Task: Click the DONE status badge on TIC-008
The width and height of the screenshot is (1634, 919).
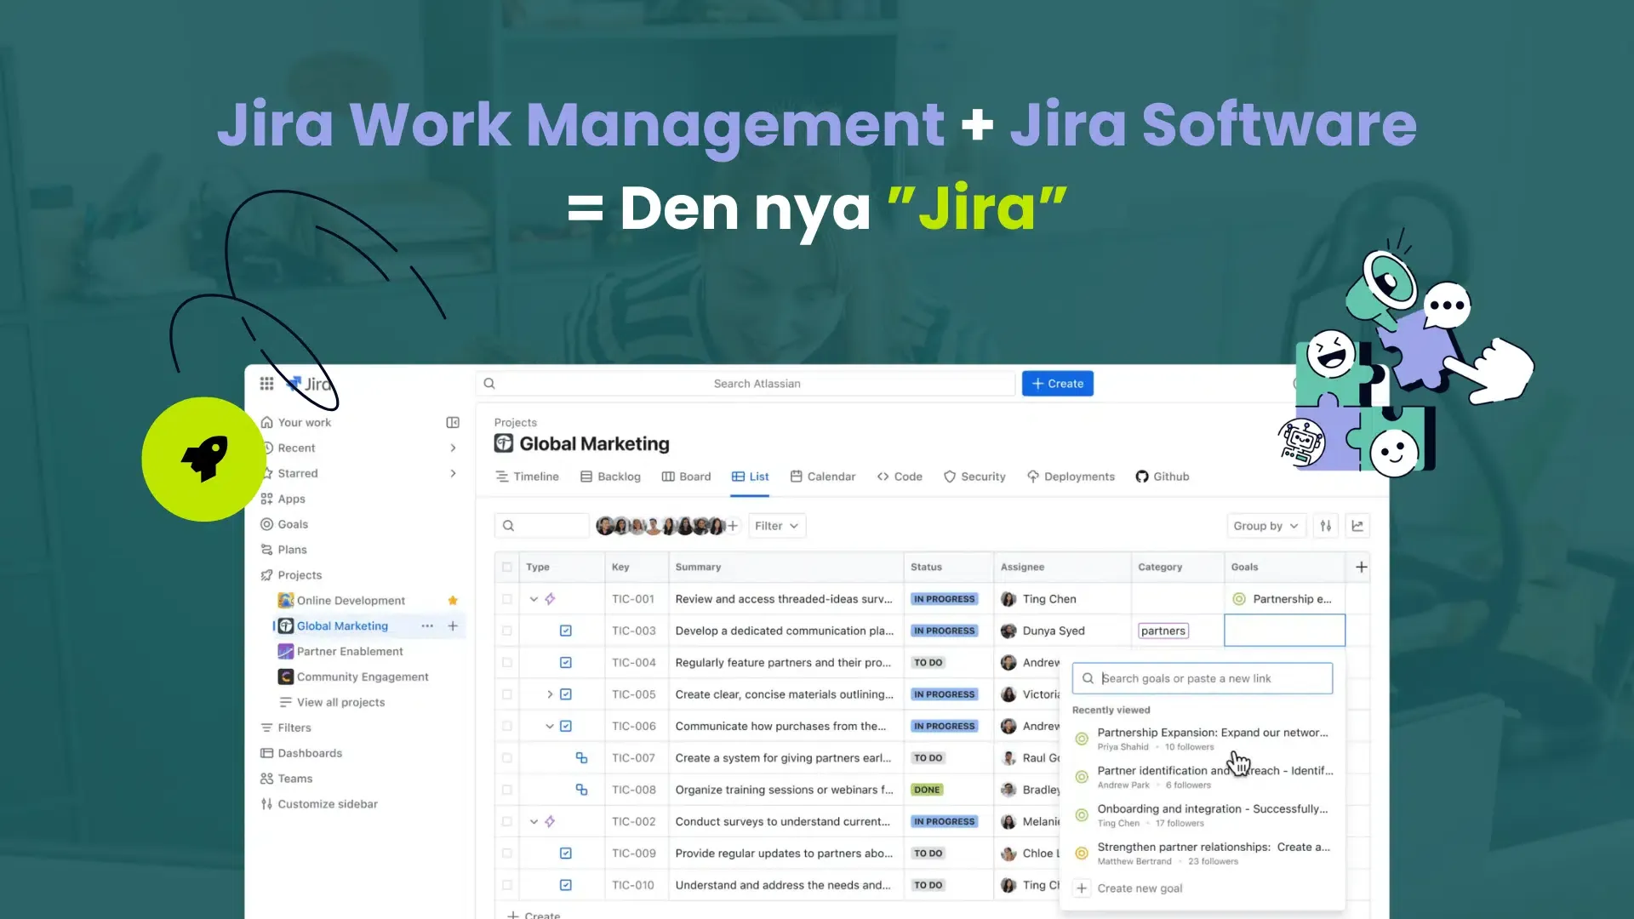Action: (927, 790)
